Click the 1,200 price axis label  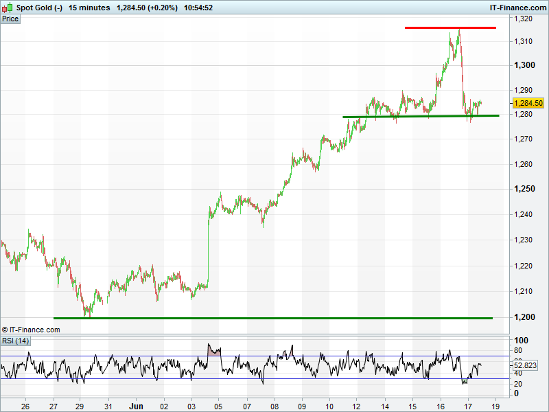click(x=524, y=317)
